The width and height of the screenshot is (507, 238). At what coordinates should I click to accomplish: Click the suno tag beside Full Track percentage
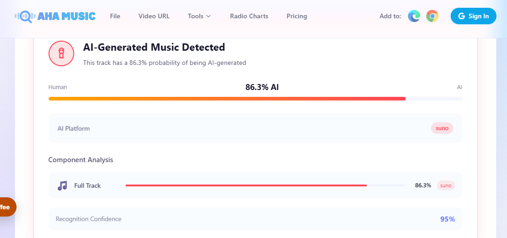[446, 185]
